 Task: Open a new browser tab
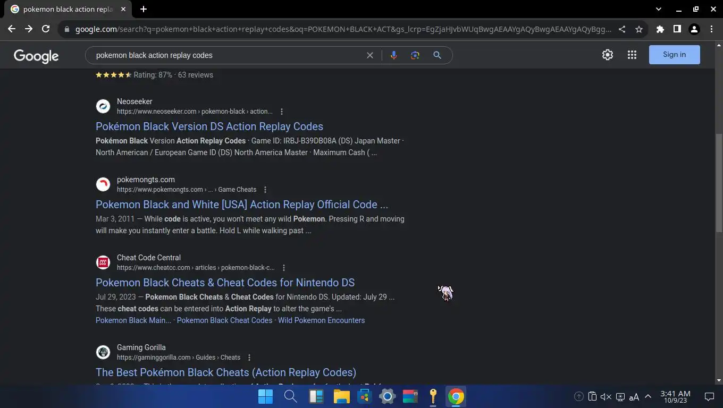click(x=144, y=9)
